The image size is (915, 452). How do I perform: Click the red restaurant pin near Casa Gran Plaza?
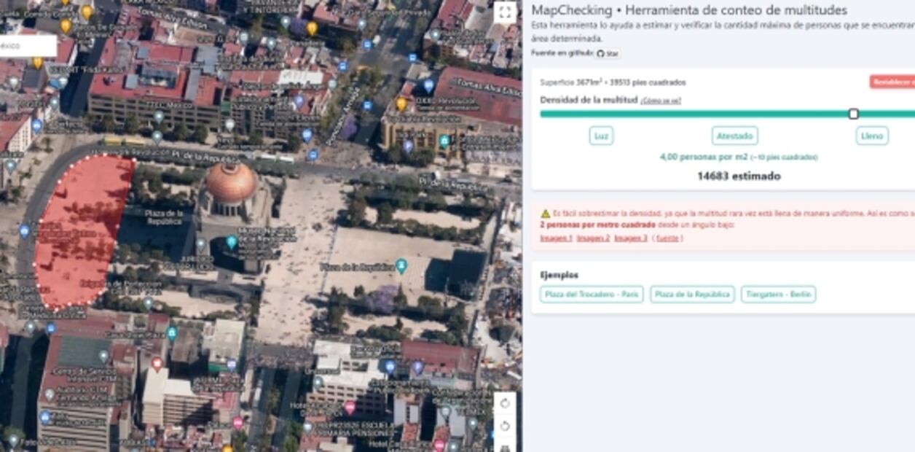(157, 363)
